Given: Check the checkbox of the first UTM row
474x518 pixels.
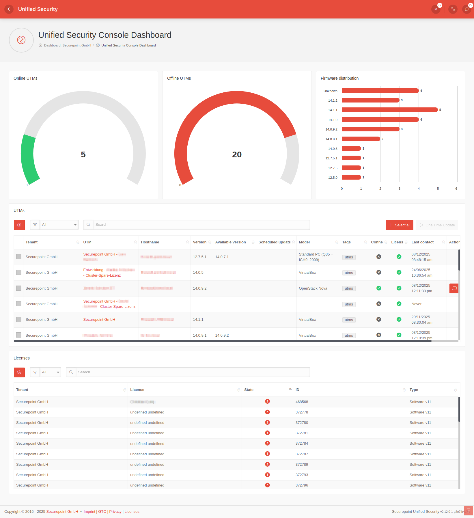Looking at the screenshot, I should pyautogui.click(x=18, y=256).
